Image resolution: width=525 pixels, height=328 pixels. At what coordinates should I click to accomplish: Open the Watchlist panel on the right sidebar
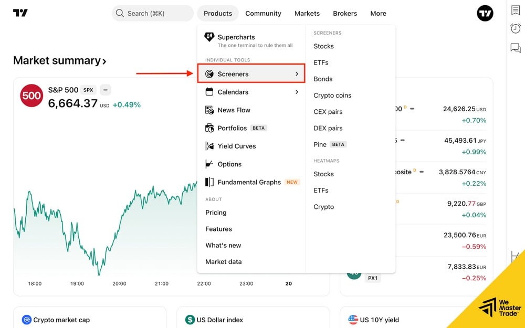coord(515,10)
